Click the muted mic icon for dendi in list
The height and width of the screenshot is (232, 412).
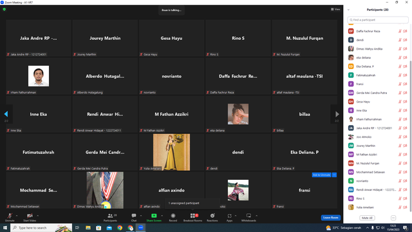[x=400, y=40]
